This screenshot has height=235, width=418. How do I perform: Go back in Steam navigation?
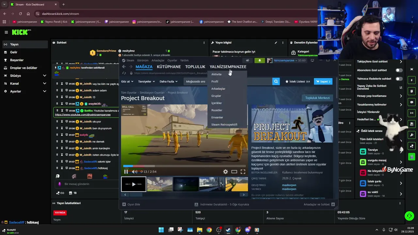[x=124, y=67]
